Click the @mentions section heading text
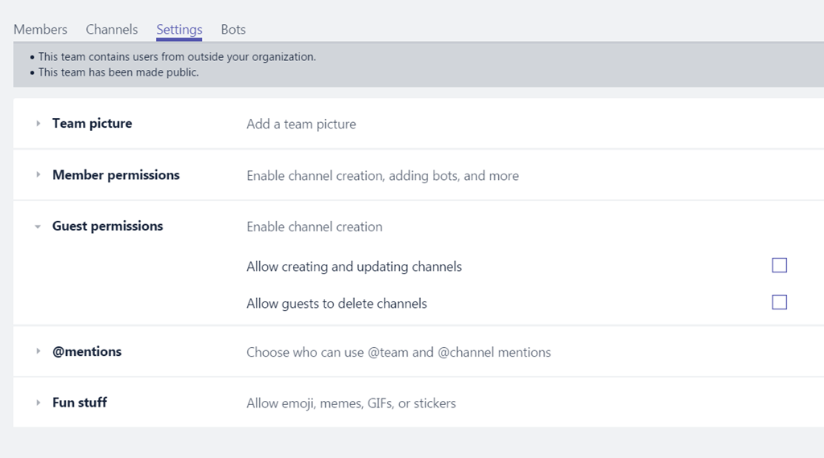Screen dimensions: 824x458 click(x=87, y=352)
